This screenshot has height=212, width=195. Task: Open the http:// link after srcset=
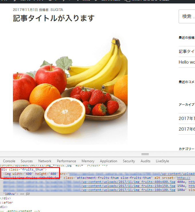click(184, 178)
